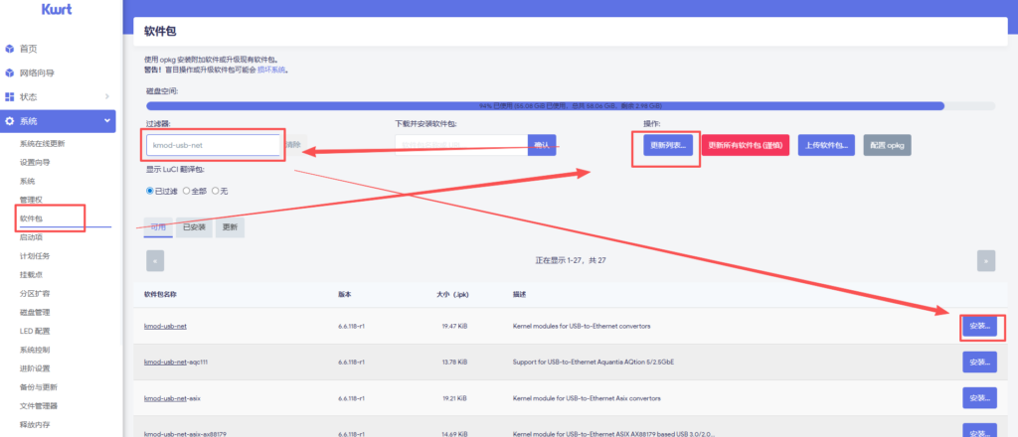Click package name kmod-usb-net-aqc111
The image size is (1018, 437).
click(175, 362)
